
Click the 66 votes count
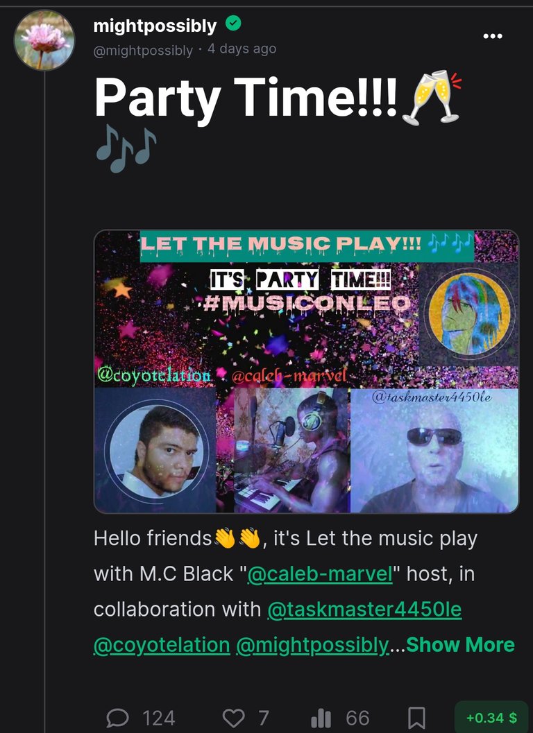[357, 718]
